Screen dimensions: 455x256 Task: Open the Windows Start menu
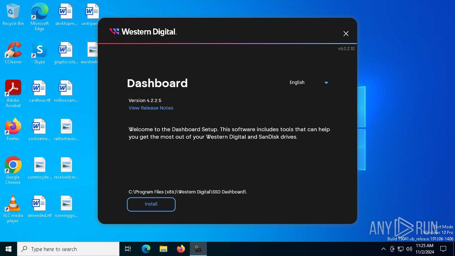pos(9,249)
